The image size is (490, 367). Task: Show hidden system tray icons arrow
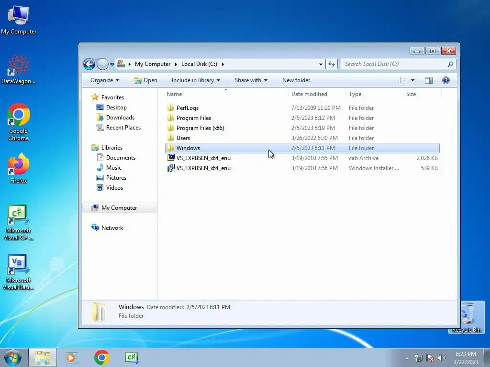[x=407, y=358]
